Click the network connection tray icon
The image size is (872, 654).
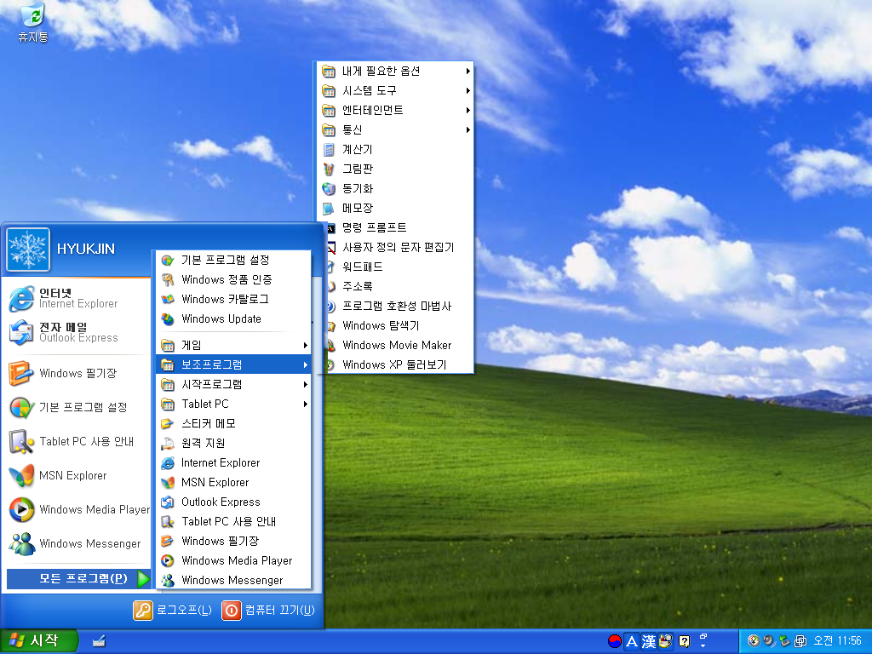pos(800,641)
